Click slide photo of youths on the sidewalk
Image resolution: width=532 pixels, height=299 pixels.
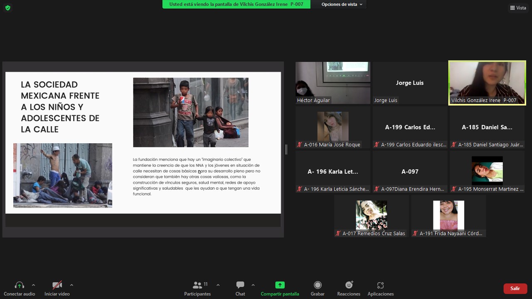[x=63, y=175]
